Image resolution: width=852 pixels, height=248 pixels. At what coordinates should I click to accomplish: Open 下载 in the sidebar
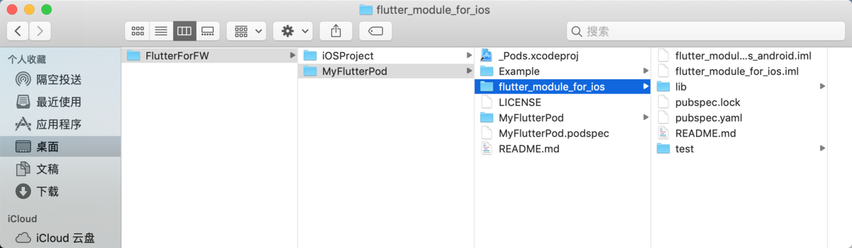[x=60, y=191]
